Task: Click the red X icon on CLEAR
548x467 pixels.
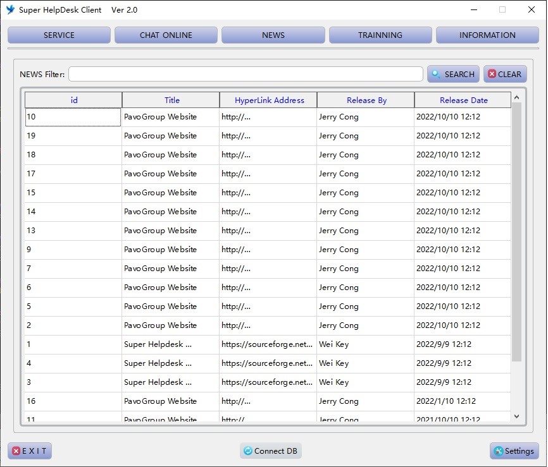Action: tap(492, 75)
